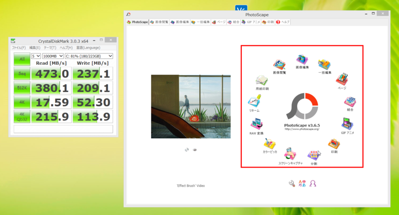Click the 4K QD32 write result 113.9
399x215 pixels.
(93, 117)
